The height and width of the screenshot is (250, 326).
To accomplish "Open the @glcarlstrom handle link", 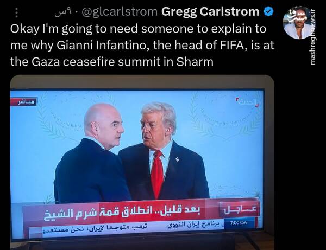I will (120, 12).
